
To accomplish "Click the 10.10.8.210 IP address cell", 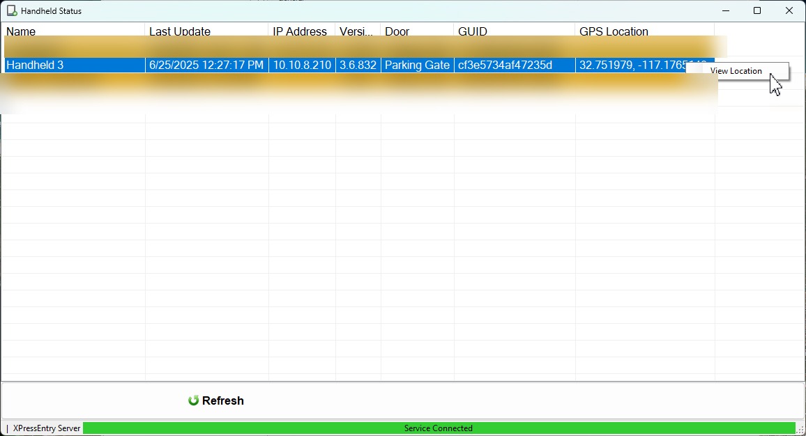I will 302,65.
